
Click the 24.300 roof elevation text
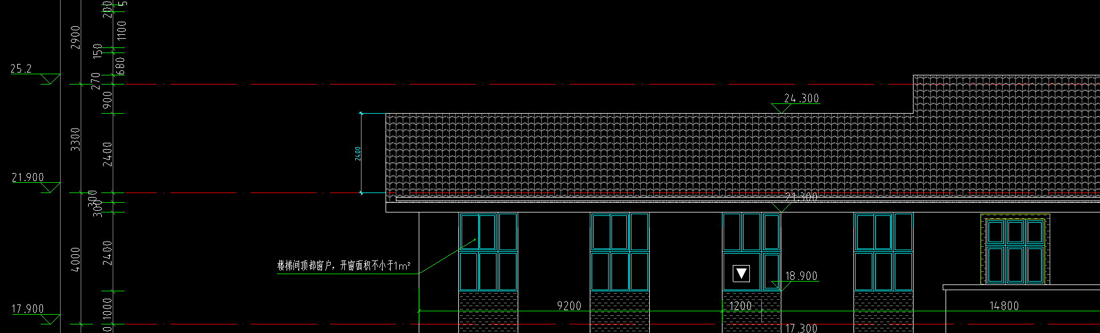tap(801, 98)
